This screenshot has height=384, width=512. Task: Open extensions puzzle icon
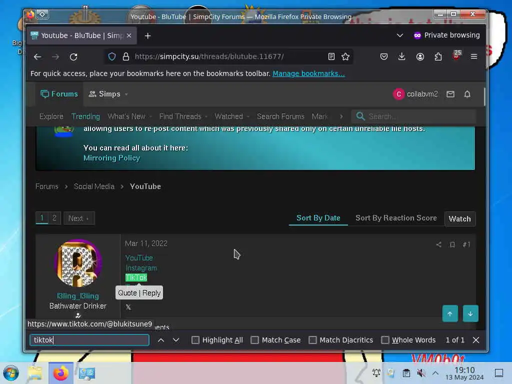438,56
